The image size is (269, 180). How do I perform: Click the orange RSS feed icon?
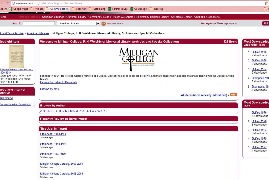(x=233, y=95)
